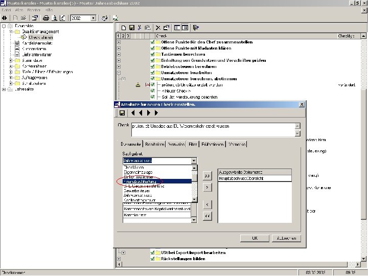Click the lock icon beside the Umsätze check row
The image size is (368, 276).
coord(138,85)
